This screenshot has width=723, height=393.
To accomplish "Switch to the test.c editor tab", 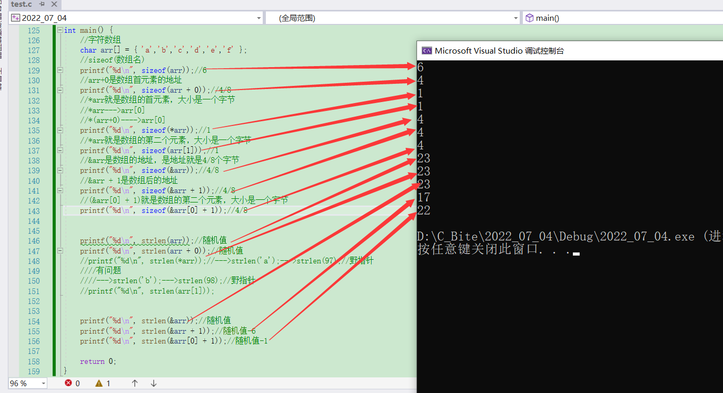I will click(x=21, y=4).
